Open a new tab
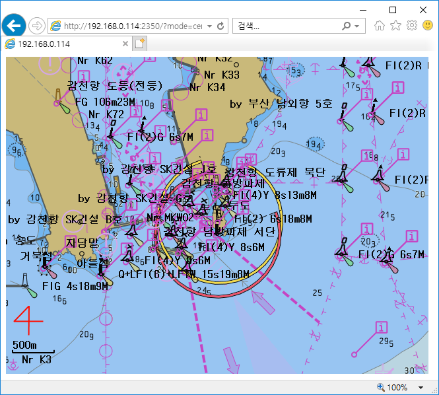Image resolution: width=439 pixels, height=395 pixels. [139, 44]
